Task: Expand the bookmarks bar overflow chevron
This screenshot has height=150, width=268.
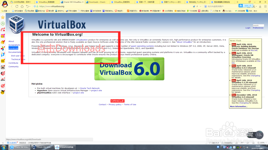Action: point(266,11)
